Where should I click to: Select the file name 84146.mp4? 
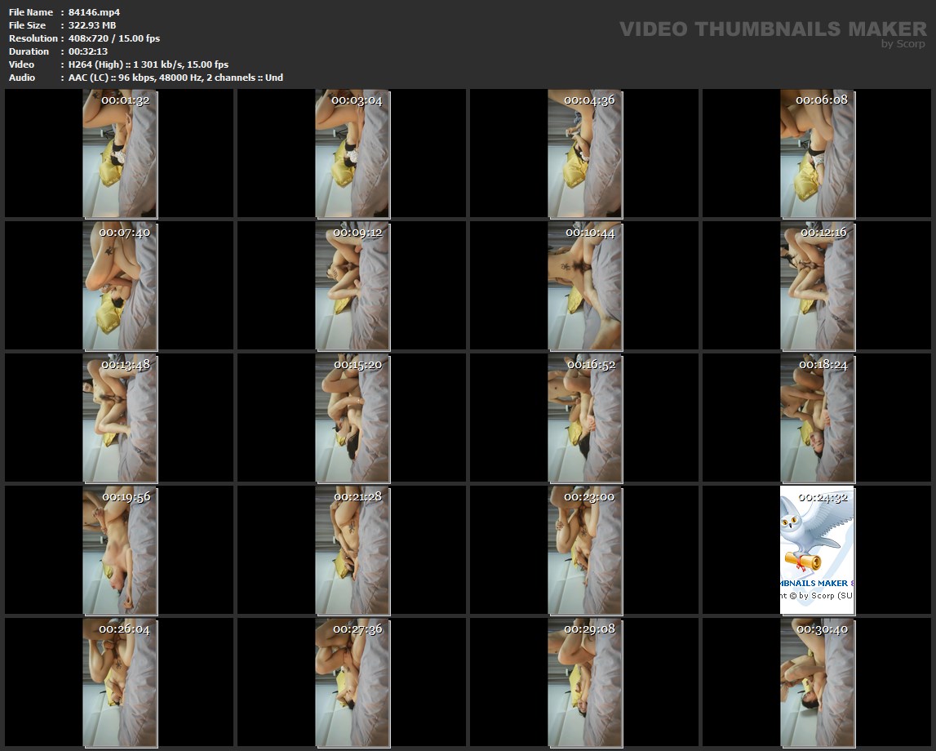tap(95, 12)
